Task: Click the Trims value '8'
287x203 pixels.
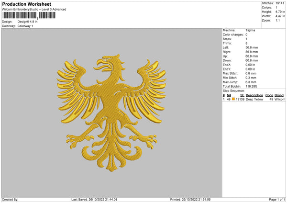Action: pos(246,43)
